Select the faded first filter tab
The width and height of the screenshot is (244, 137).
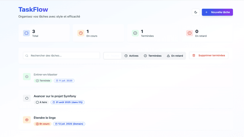pos(112,56)
